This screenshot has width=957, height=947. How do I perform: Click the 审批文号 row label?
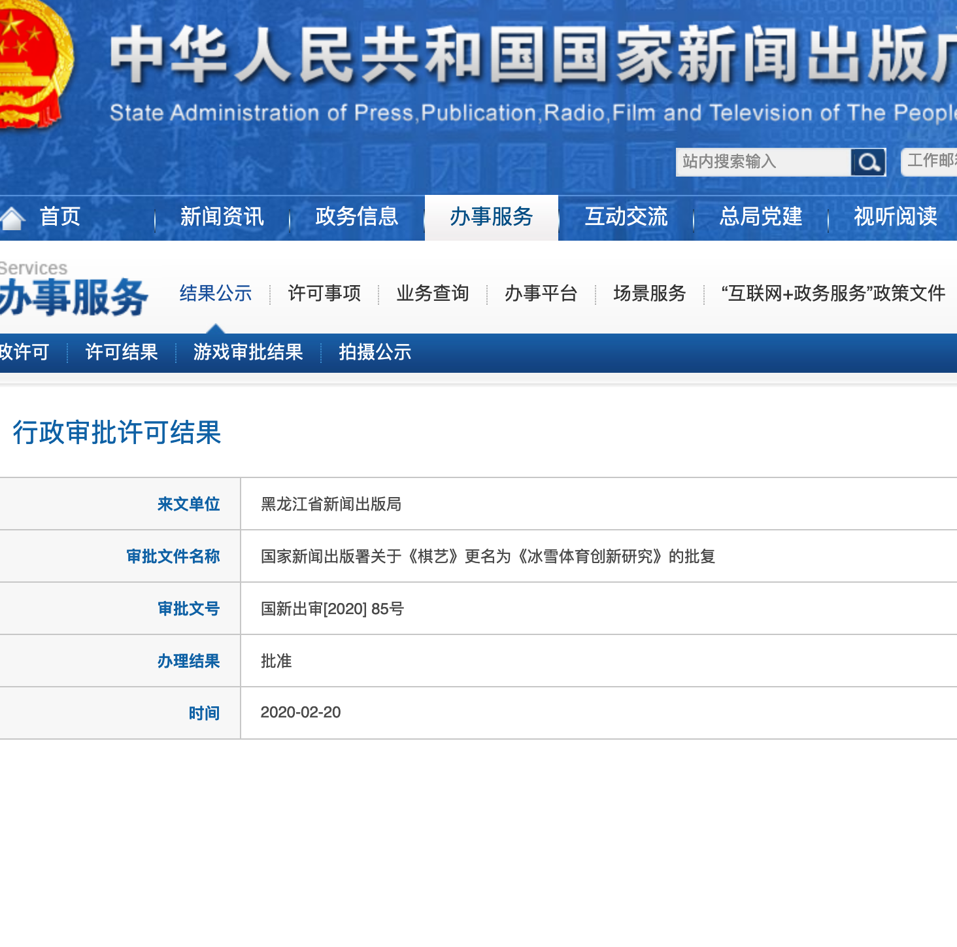[x=189, y=609]
